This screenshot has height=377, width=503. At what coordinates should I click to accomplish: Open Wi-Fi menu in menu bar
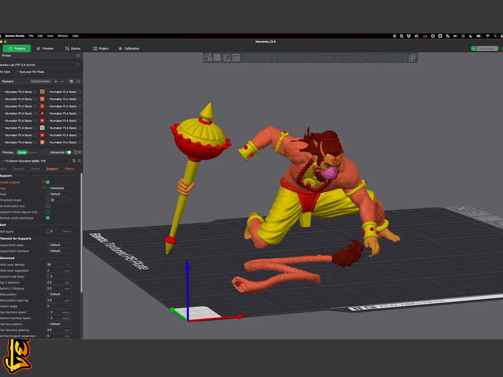[488, 36]
